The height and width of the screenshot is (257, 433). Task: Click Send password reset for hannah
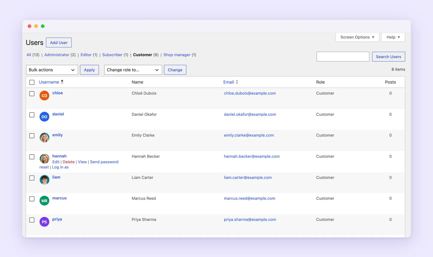104,162
